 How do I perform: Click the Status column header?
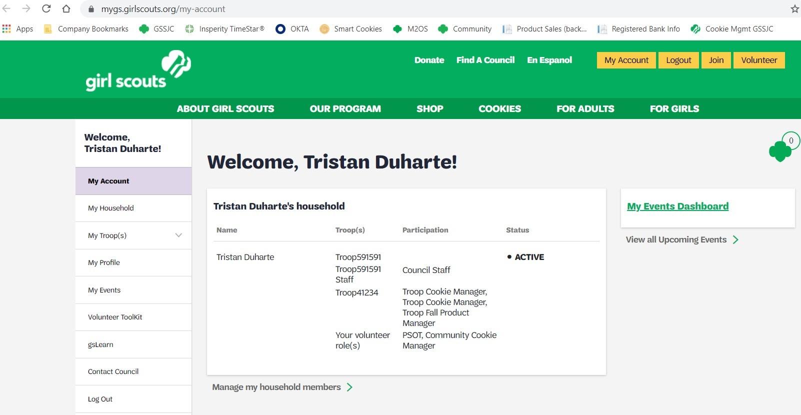(517, 230)
